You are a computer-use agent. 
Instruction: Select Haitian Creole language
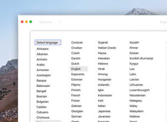107,48
